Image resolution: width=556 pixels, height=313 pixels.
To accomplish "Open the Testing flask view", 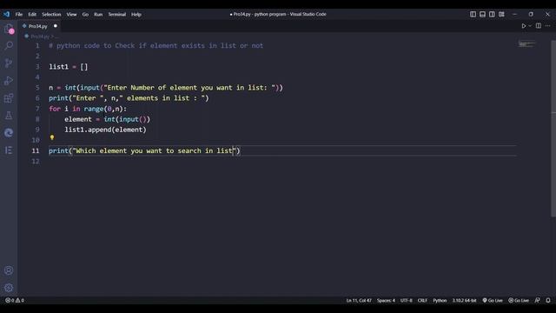I will tap(9, 116).
